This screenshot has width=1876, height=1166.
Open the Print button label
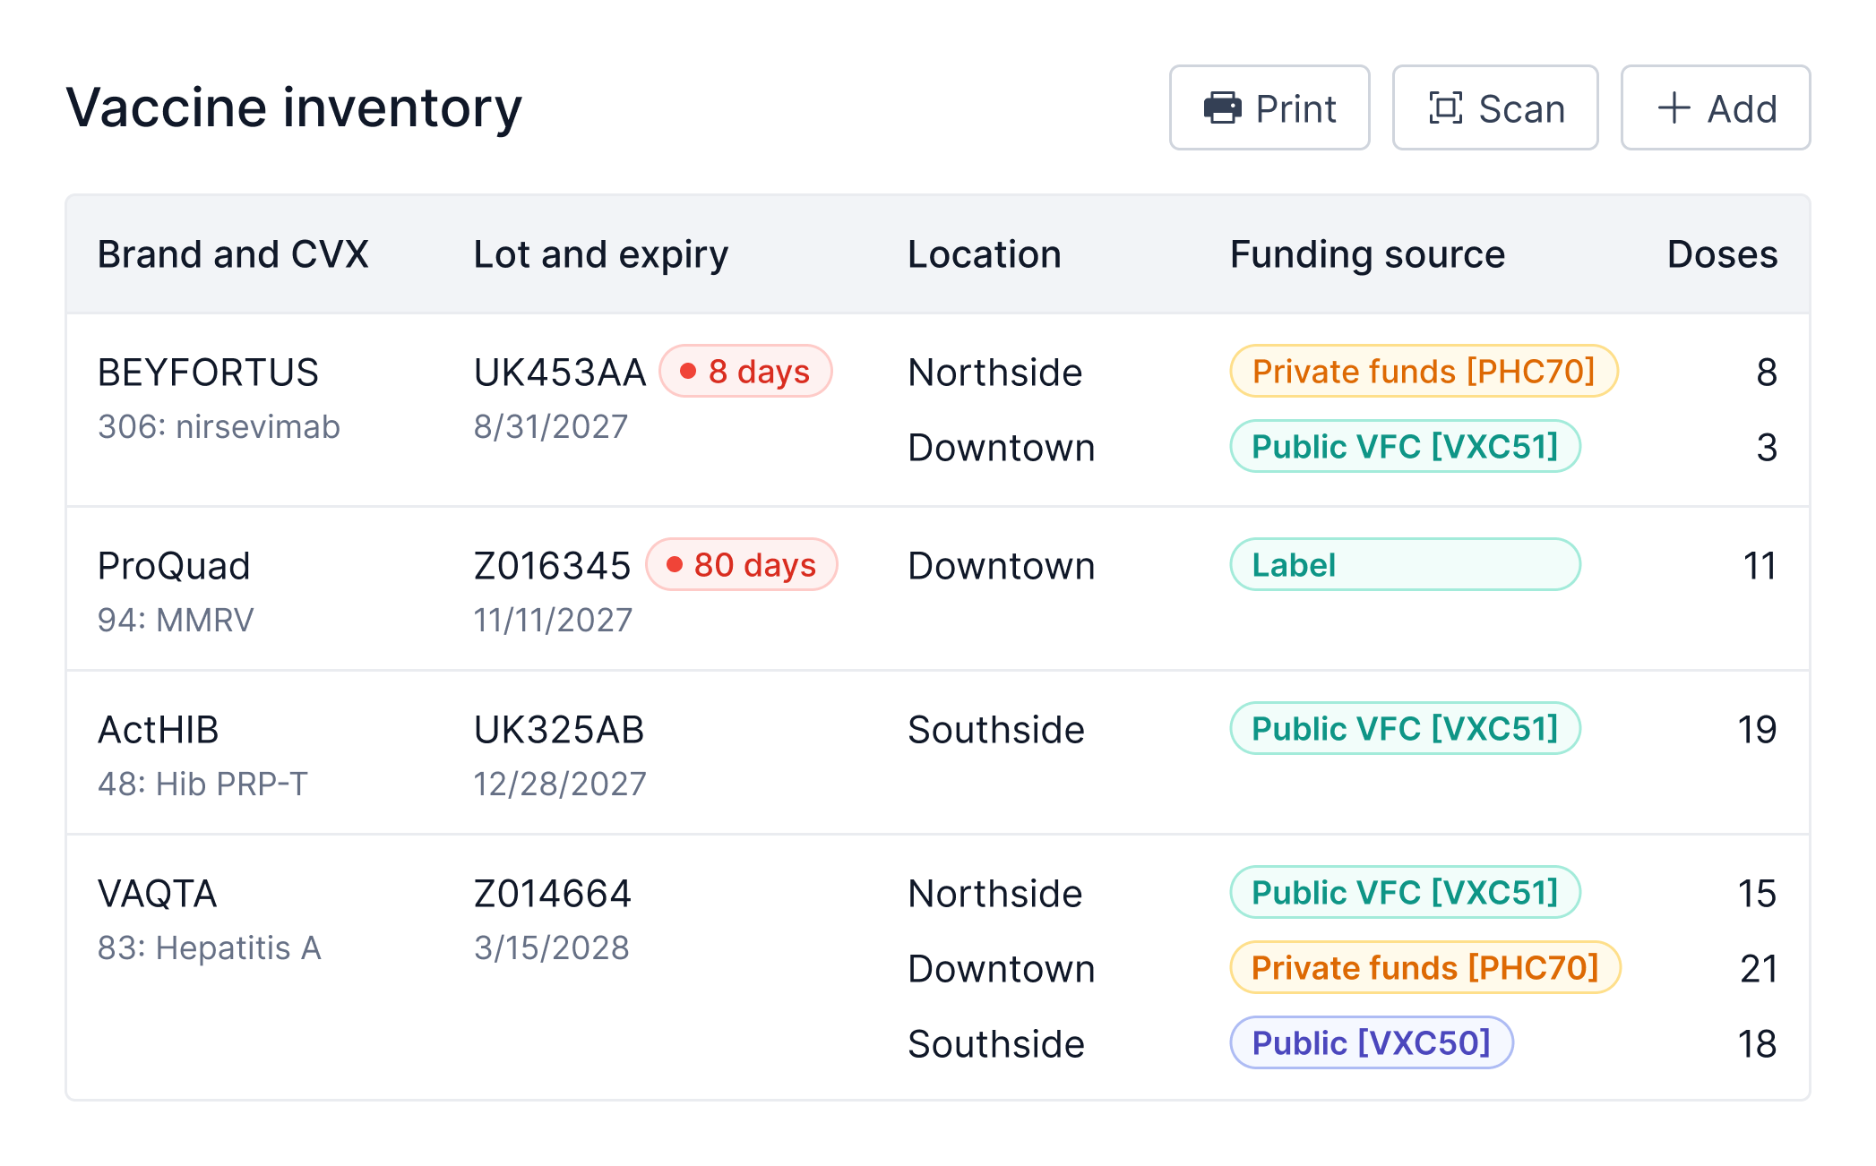click(1295, 109)
